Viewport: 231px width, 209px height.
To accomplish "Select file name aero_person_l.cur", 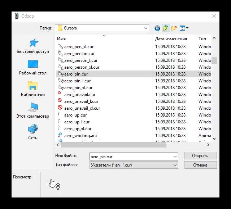I will 81,60.
